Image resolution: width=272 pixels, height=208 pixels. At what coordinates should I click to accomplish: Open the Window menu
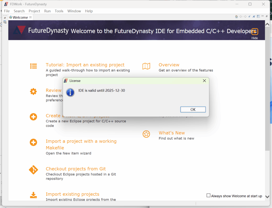(74, 11)
